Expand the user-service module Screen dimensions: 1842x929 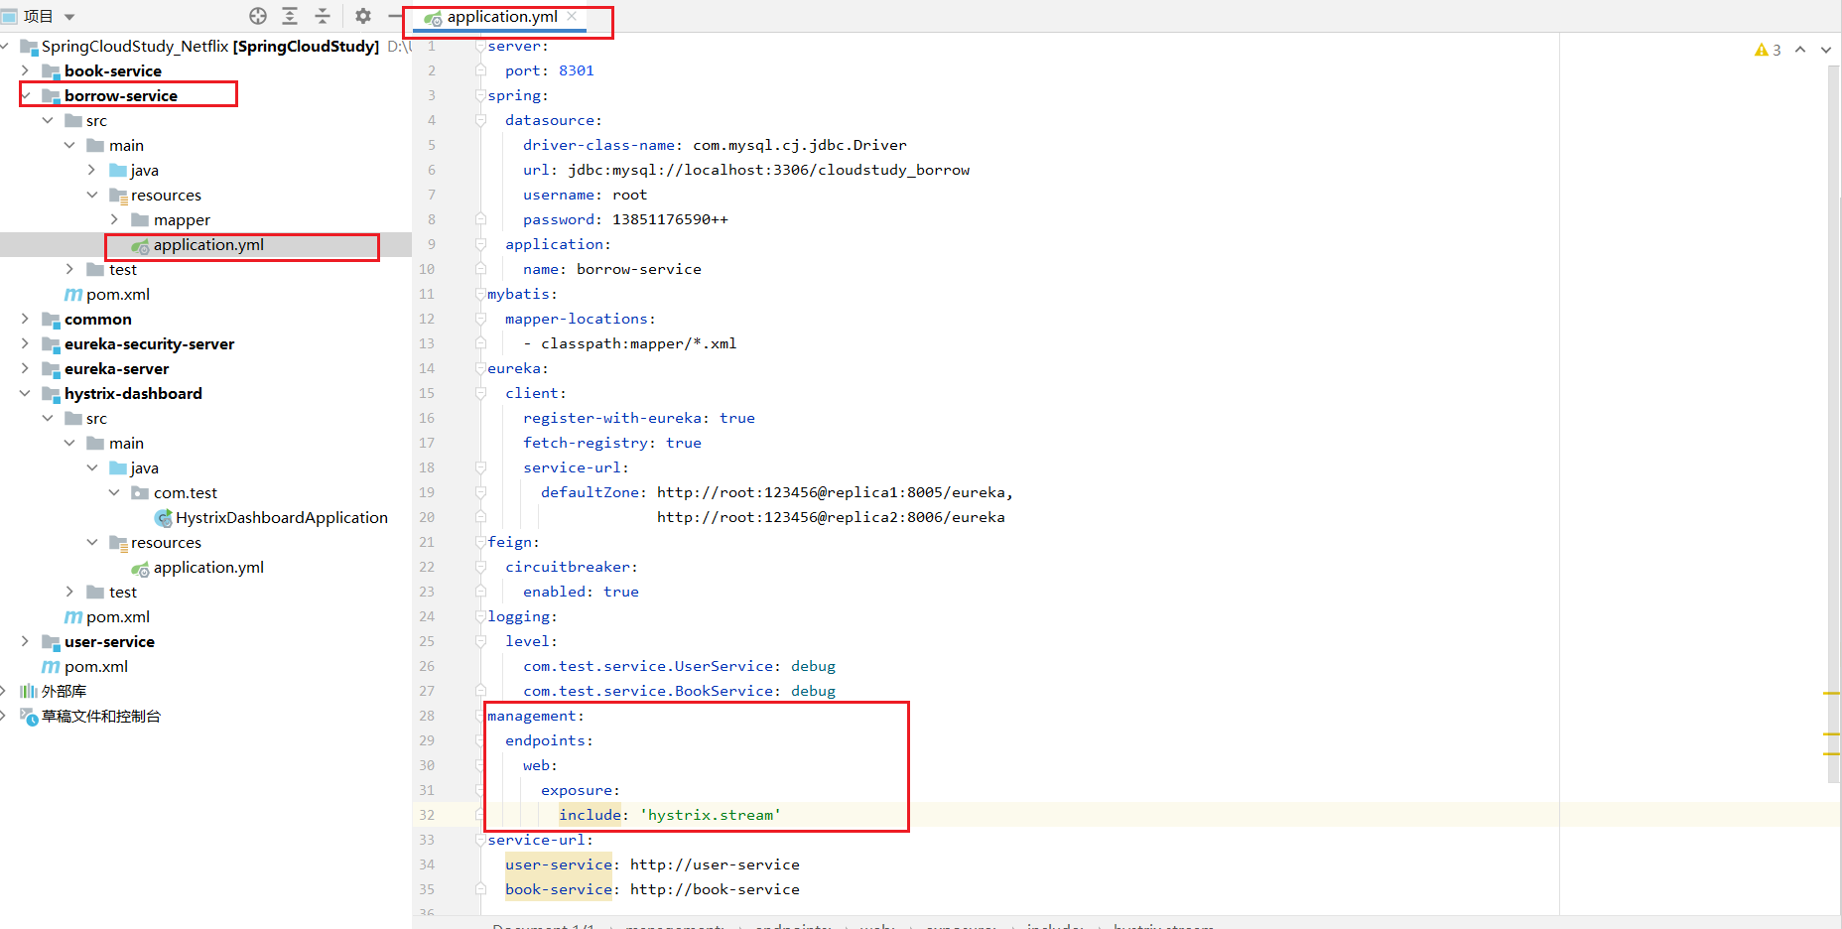pyautogui.click(x=25, y=641)
